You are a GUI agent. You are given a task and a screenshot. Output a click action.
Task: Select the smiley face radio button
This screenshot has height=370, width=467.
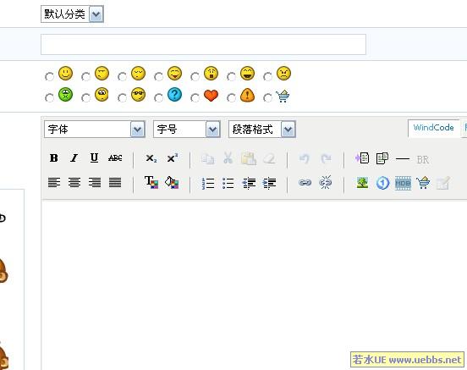coord(49,76)
